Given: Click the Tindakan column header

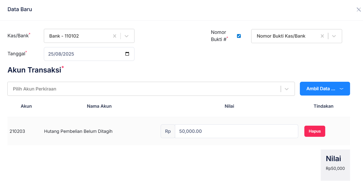Looking at the screenshot, I should (x=323, y=106).
